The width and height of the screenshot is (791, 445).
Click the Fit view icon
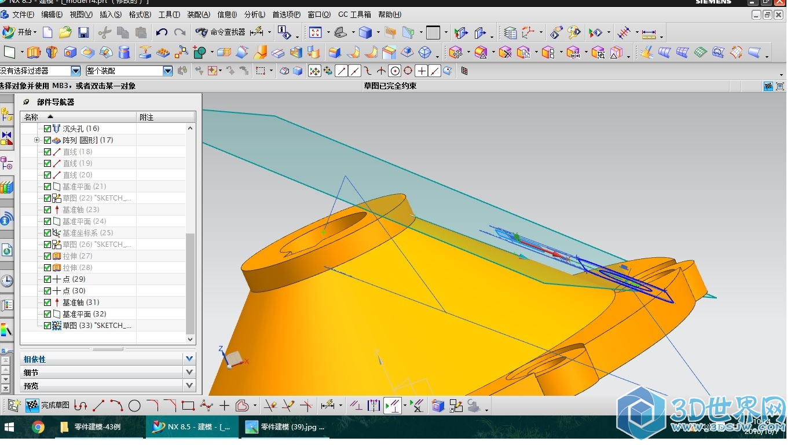(x=315, y=32)
